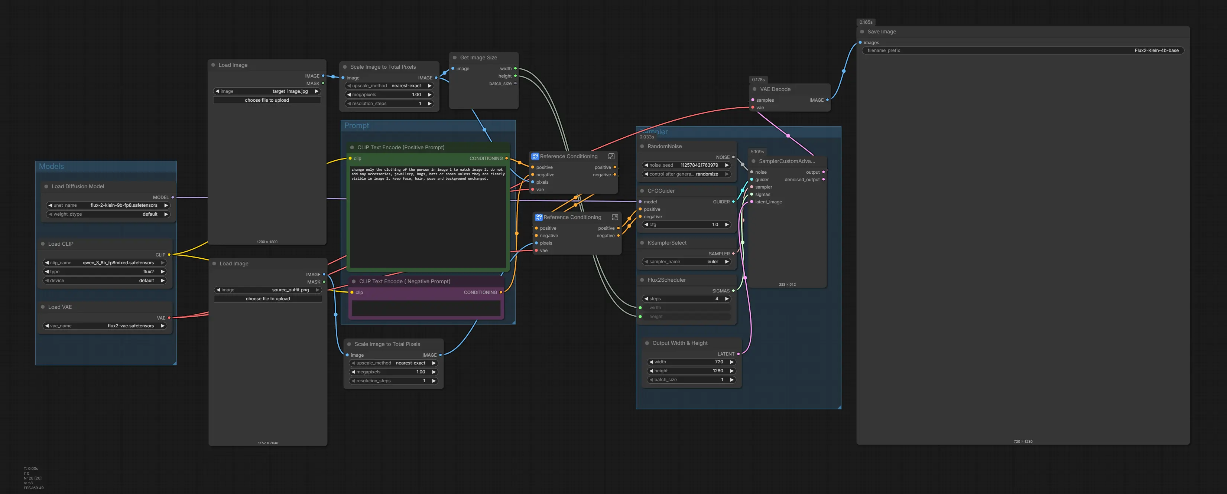Click the images input socket of Save Image
The image size is (1227, 494).
(x=860, y=42)
